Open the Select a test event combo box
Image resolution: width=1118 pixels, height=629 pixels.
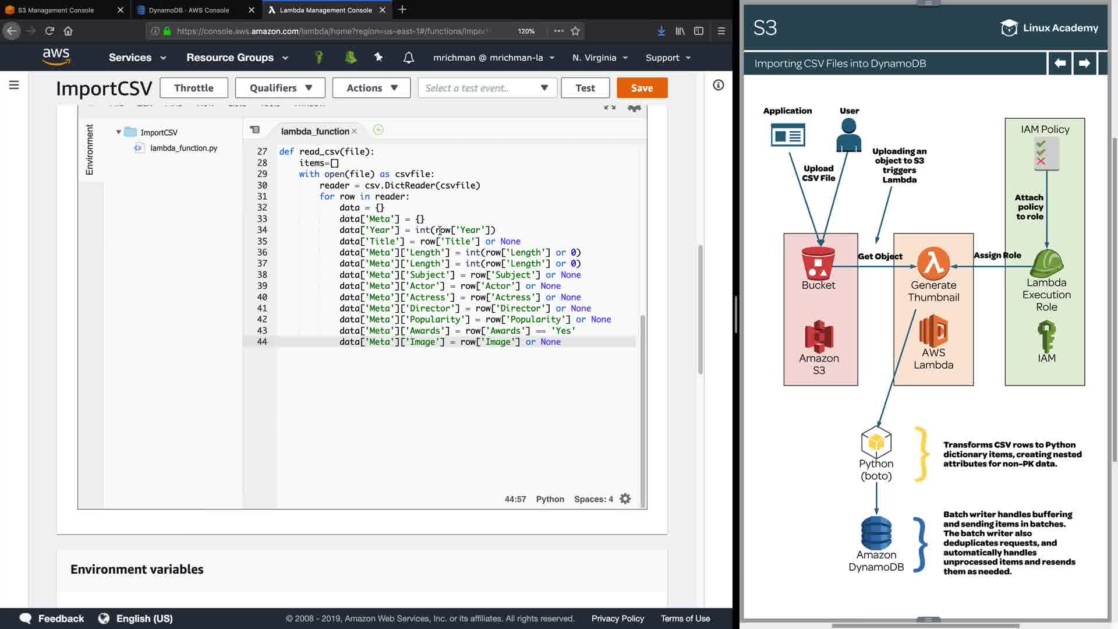[487, 88]
